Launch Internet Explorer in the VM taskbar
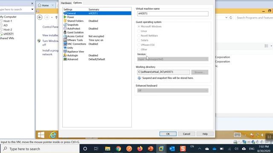Screen dimensions: 273x153 (x=53, y=135)
